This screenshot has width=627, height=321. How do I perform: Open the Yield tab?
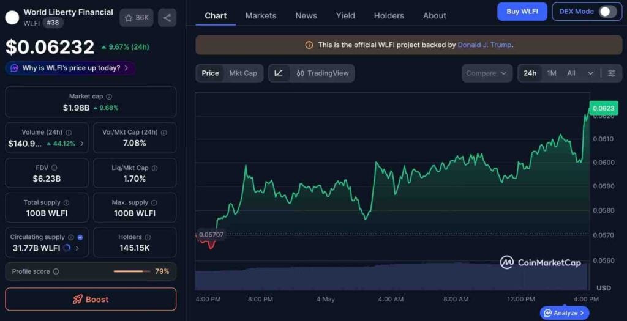point(345,15)
